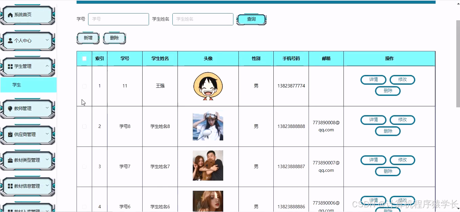This screenshot has height=212, width=460.
Task: Click the briefcase icon beside 教材类型管理
Action: (10, 160)
